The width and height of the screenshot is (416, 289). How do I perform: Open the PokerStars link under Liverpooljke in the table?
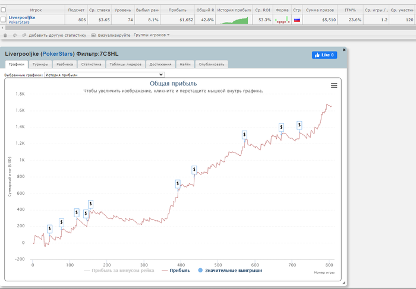coord(19,22)
